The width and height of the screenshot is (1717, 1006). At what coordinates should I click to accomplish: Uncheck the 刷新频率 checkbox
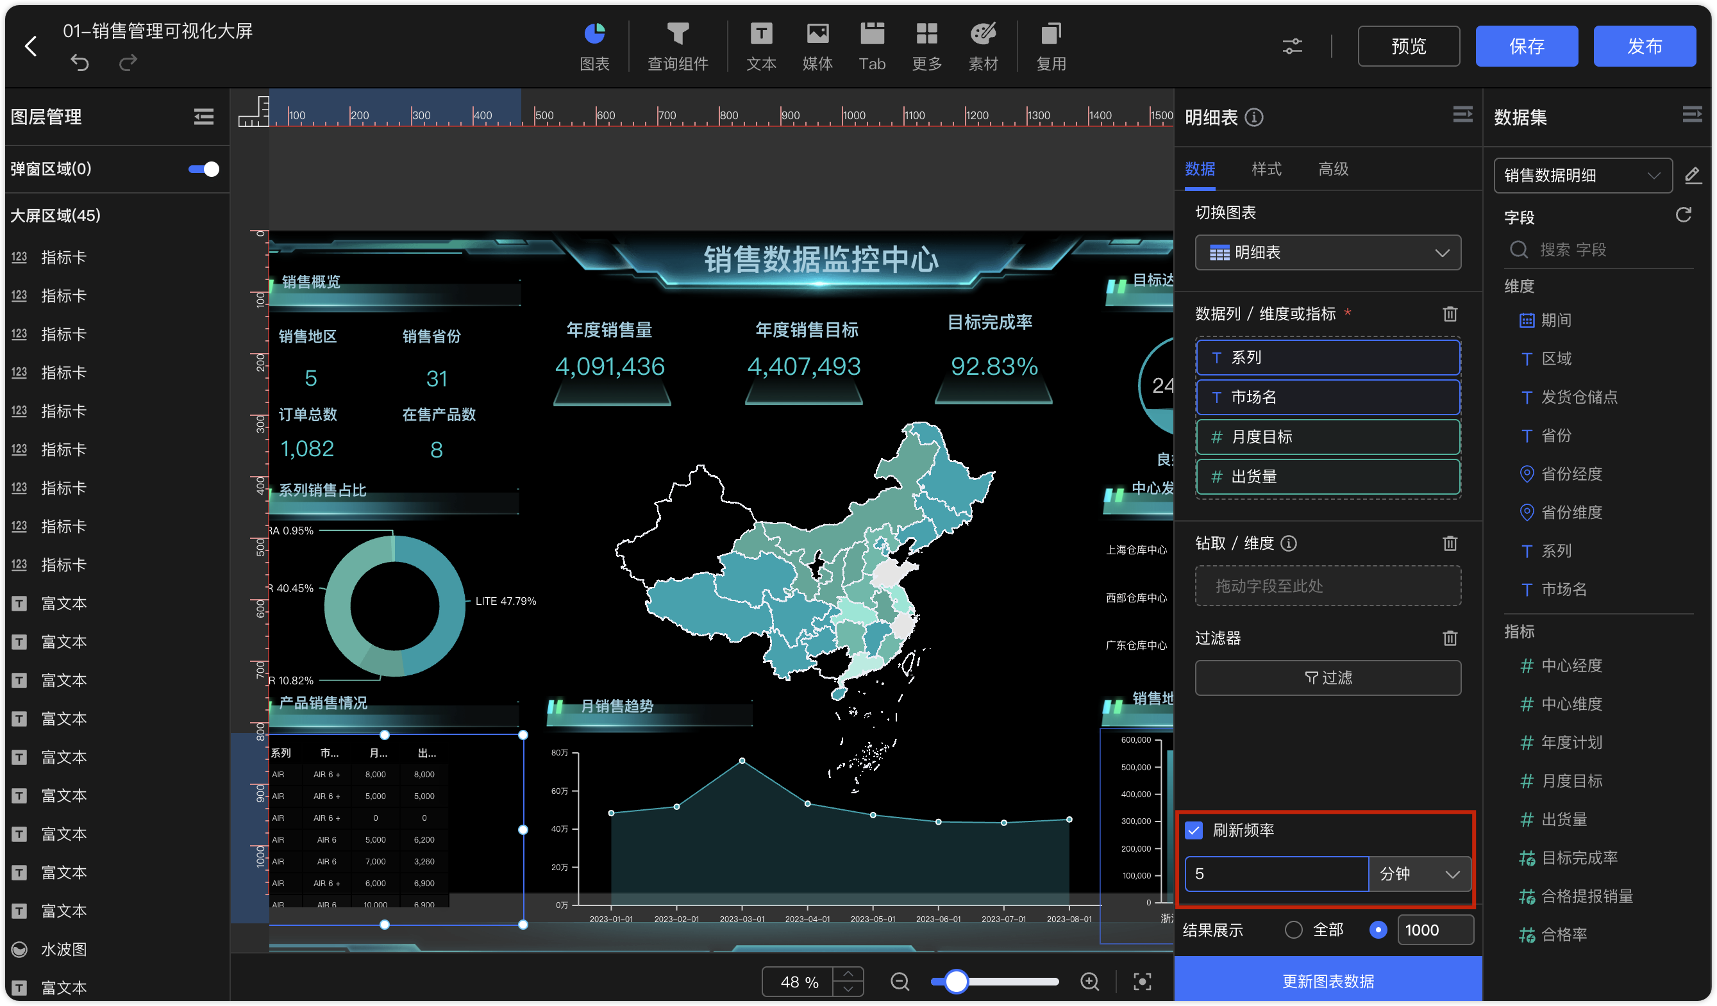tap(1194, 830)
